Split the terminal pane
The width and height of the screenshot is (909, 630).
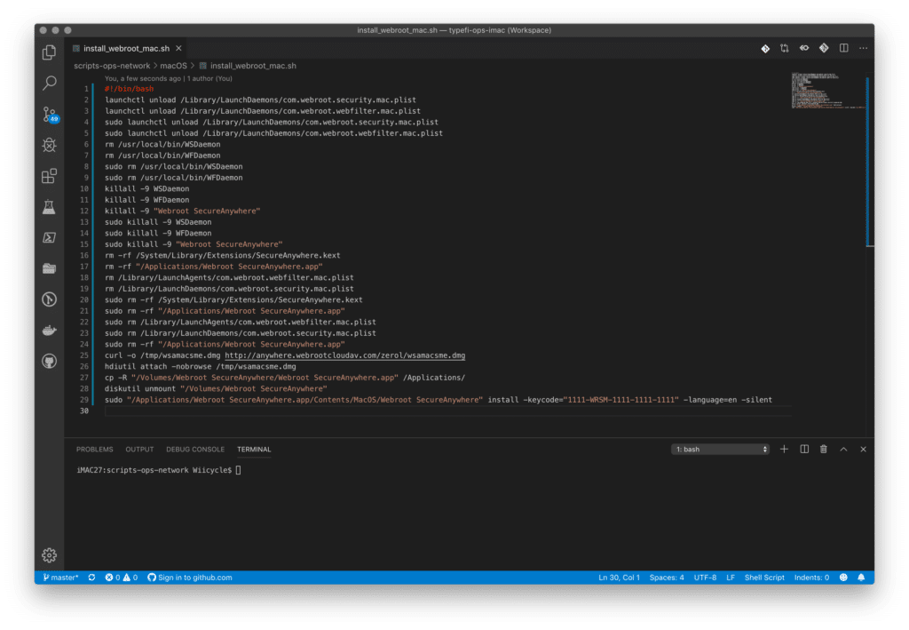(x=804, y=449)
